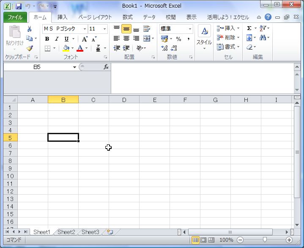Zoom out with minus button
304x248 pixels.
tap(240, 240)
